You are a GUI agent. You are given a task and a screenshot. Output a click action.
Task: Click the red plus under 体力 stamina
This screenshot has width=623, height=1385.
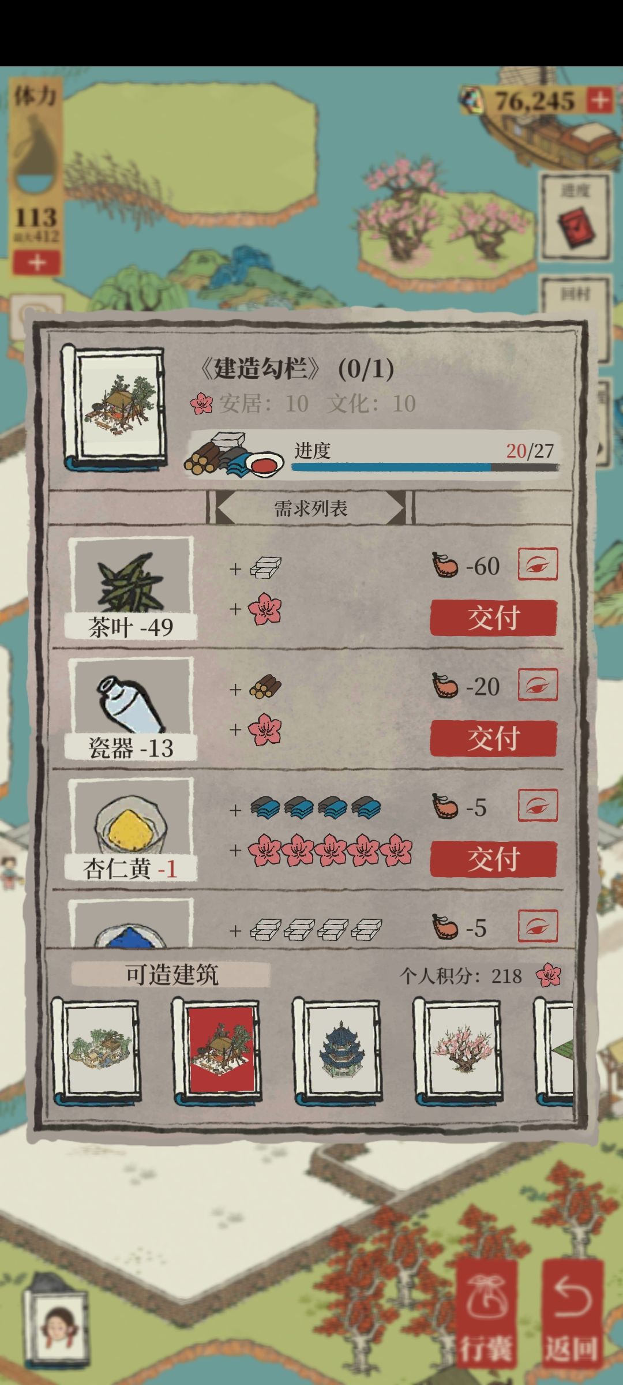click(36, 263)
